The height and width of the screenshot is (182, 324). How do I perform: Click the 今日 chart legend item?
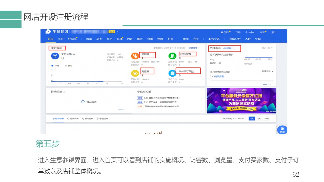pos(55,66)
